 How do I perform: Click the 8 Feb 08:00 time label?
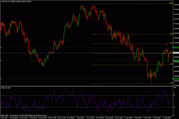(x=157, y=118)
